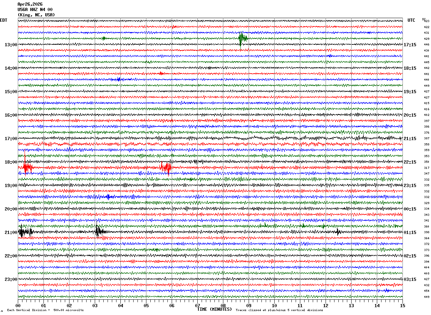431x315 pixels.
Task: Click minute tick label 11 on time axis
Action: 300,305
